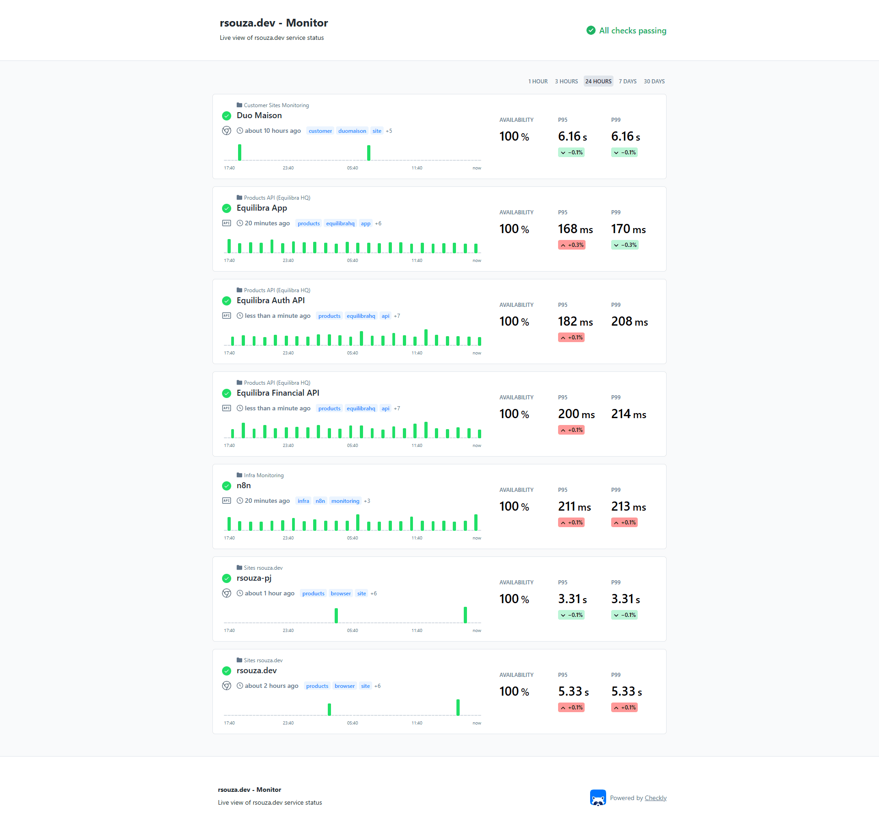879x839 pixels.
Task: Expand the +6 more tags on Equilibra App
Action: point(378,223)
